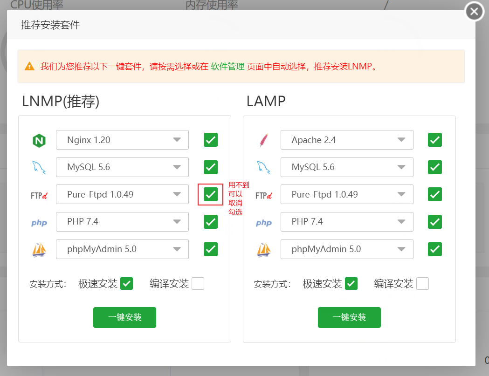Click the MySQL dolphin icon in LNMP
This screenshot has height=376, width=489.
[x=39, y=167]
